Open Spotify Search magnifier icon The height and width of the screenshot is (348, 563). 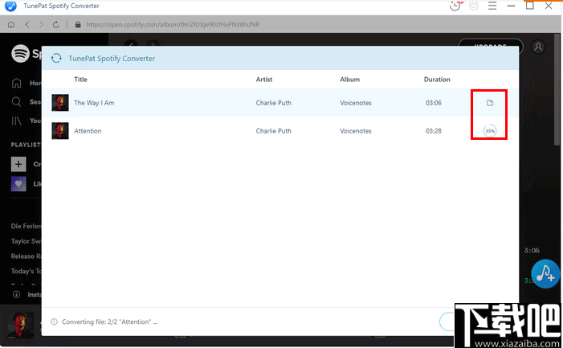[x=17, y=101]
